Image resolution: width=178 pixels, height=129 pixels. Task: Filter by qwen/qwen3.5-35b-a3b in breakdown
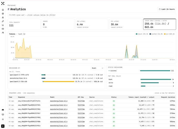pyautogui.click(x=18, y=81)
